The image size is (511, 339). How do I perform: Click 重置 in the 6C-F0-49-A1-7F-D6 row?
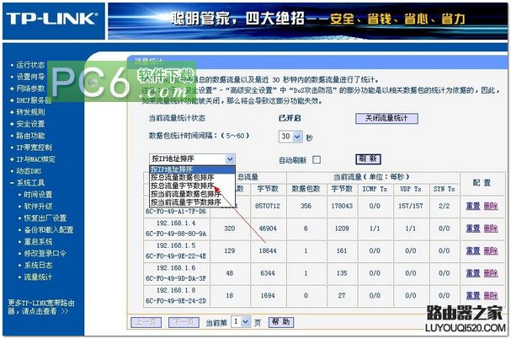(473, 206)
